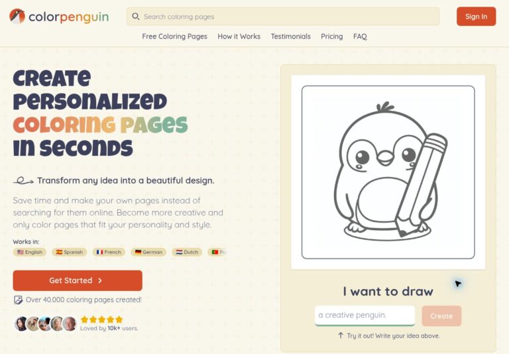Click the first user avatar
Viewport: 509px width, 354px height.
point(21,324)
